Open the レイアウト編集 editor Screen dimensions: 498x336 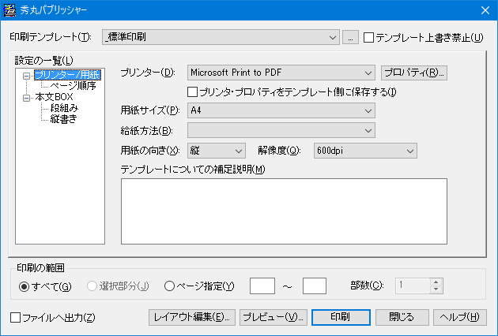click(x=192, y=317)
